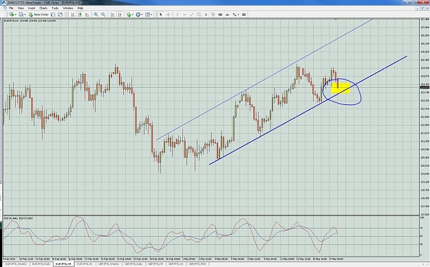The height and width of the screenshot is (267, 430).
Task: Click the EURJPY,H4 chart header text
Action: click(x=30, y=21)
